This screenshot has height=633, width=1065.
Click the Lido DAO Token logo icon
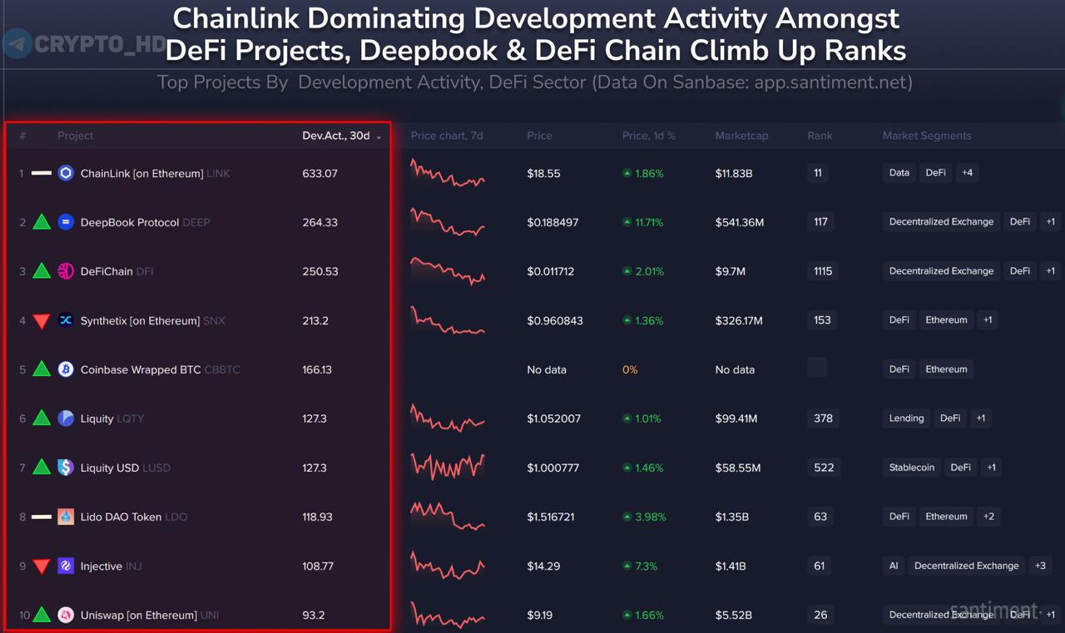point(66,517)
